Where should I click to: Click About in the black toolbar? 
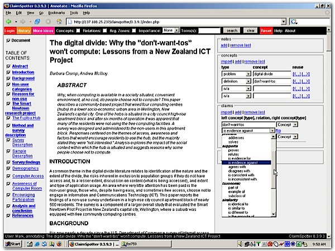click(290, 31)
